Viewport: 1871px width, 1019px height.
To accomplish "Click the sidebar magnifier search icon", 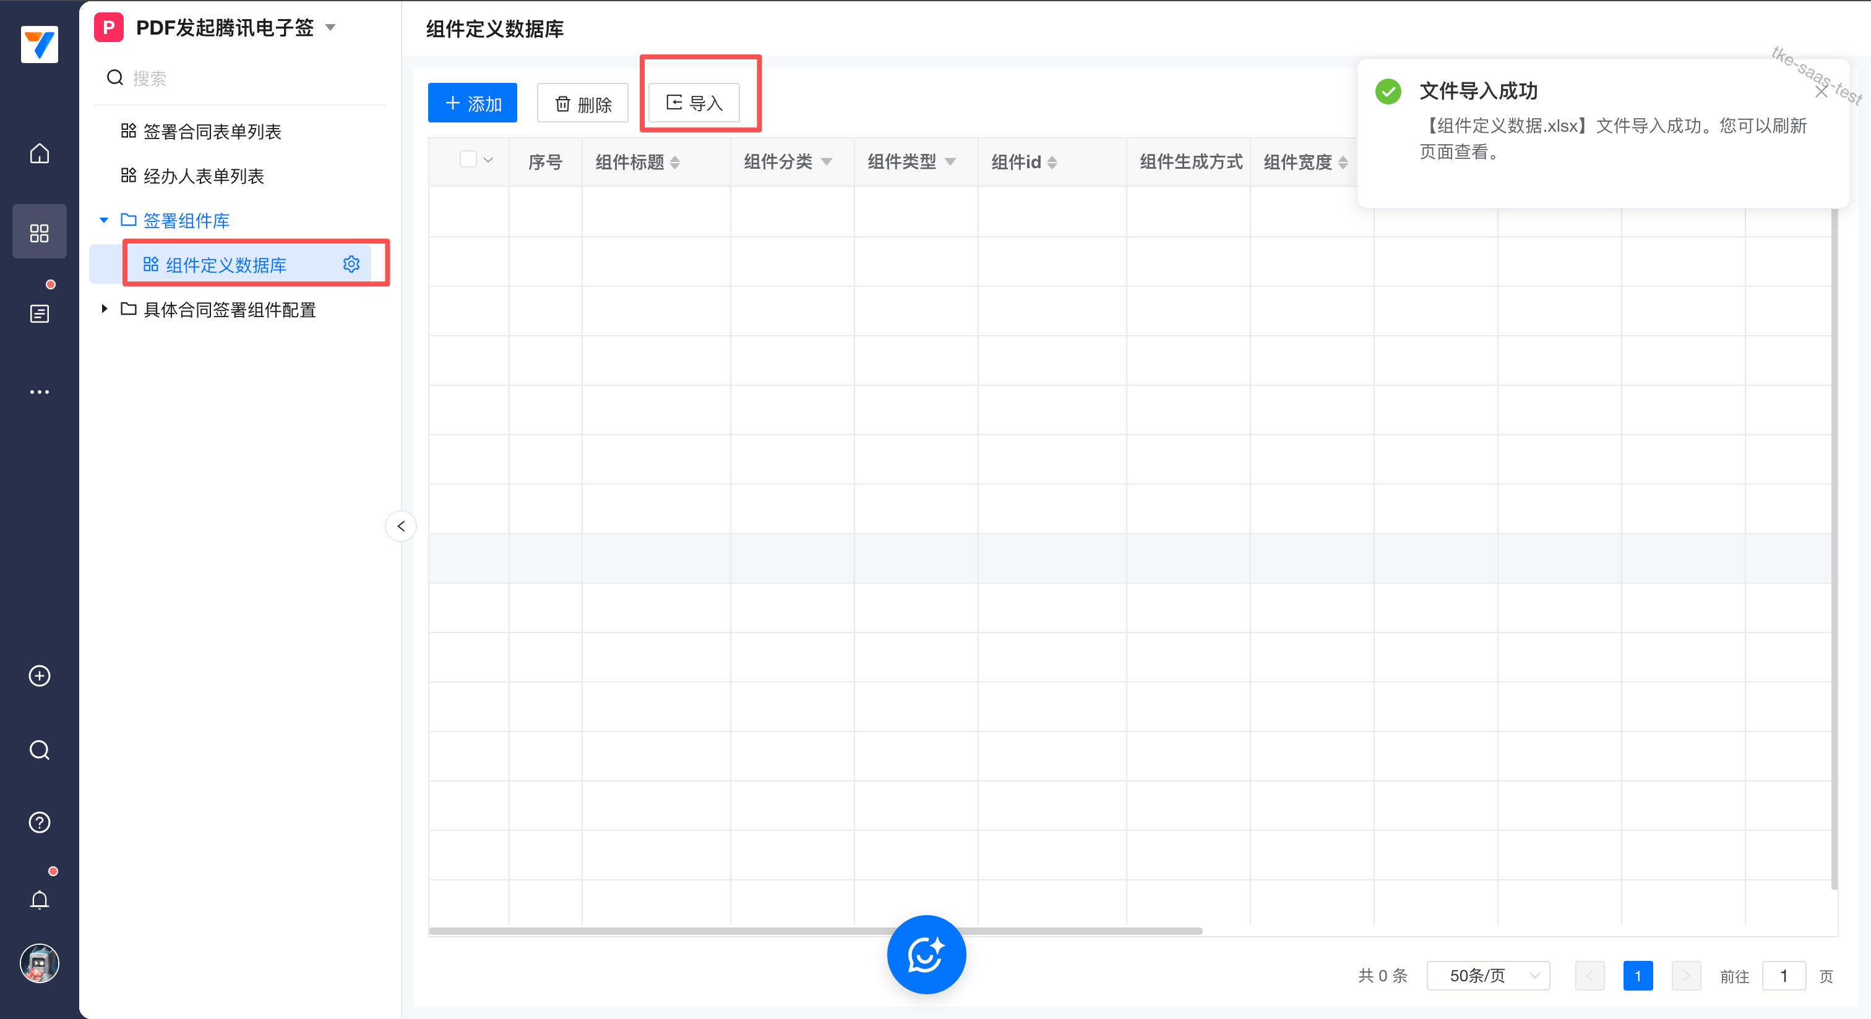I will click(x=39, y=750).
